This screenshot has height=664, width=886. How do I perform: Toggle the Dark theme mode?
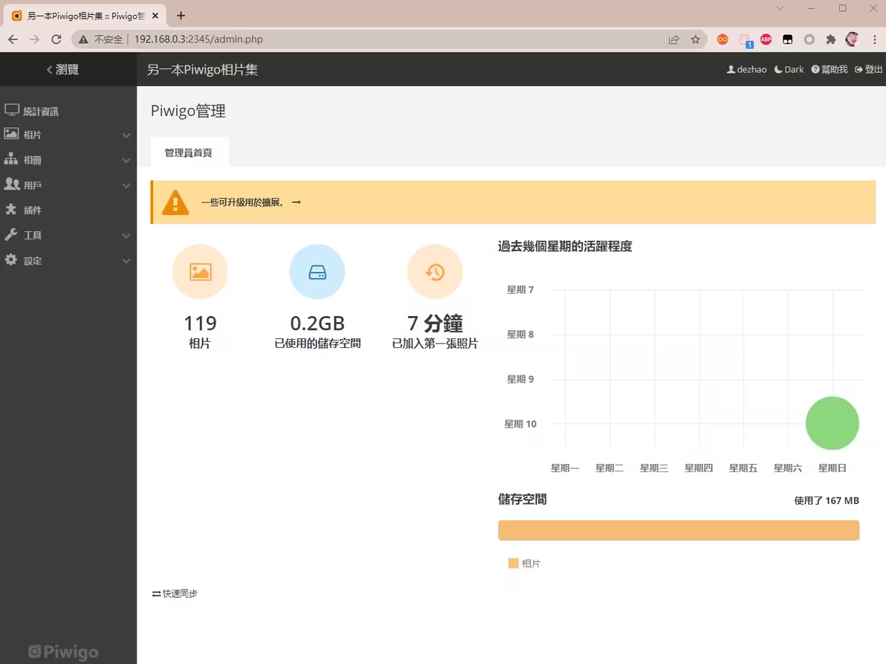pos(789,69)
